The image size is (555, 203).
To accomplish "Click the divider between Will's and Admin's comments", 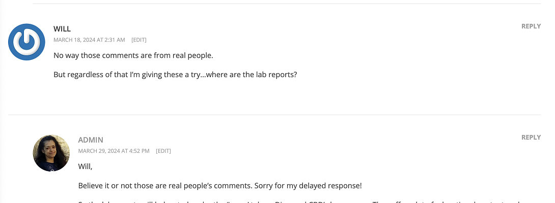I will 274,115.
